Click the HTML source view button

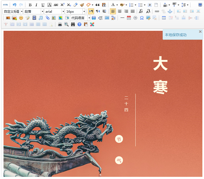(5, 5)
